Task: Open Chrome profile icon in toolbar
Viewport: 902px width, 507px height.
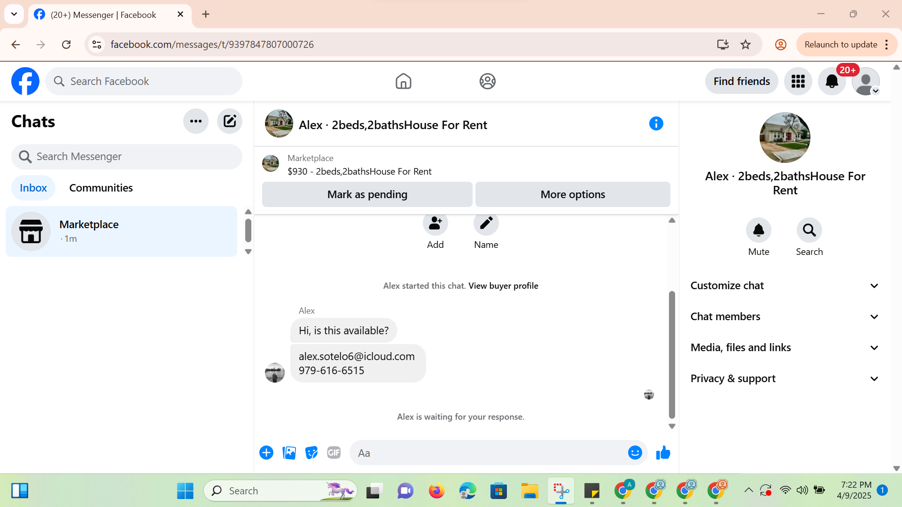Action: (781, 45)
